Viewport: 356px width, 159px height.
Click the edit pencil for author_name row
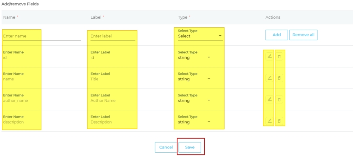[x=270, y=99]
